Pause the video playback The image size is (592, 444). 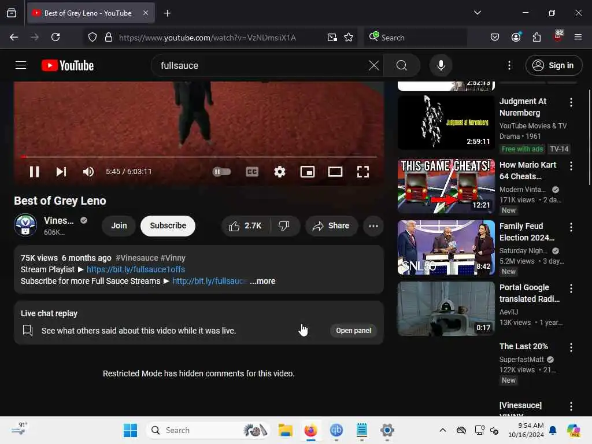pos(34,172)
